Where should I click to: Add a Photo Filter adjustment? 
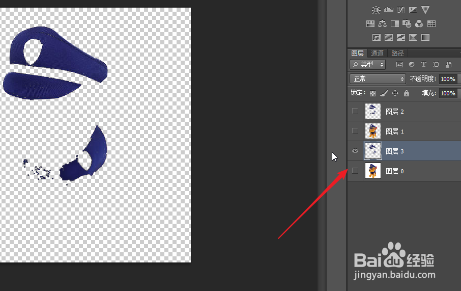pos(407,24)
